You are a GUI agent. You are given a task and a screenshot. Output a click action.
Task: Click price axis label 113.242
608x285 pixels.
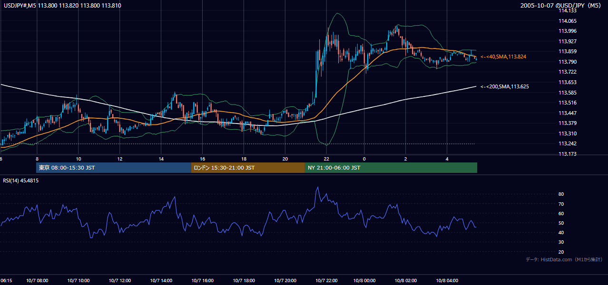point(567,144)
